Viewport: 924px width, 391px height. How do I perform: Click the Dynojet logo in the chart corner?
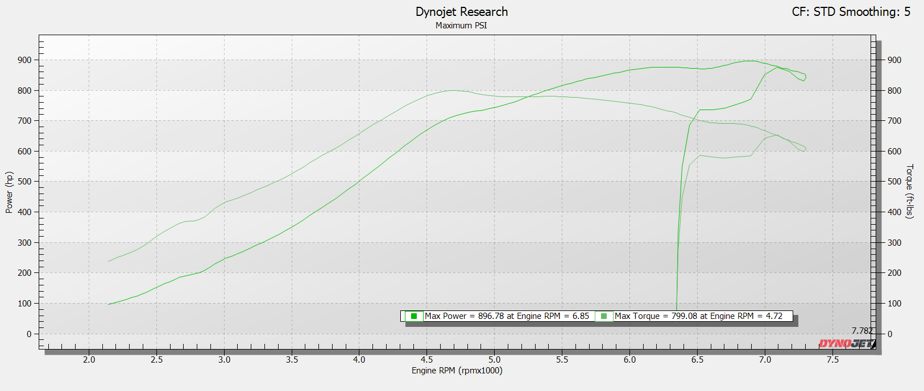pyautogui.click(x=847, y=343)
